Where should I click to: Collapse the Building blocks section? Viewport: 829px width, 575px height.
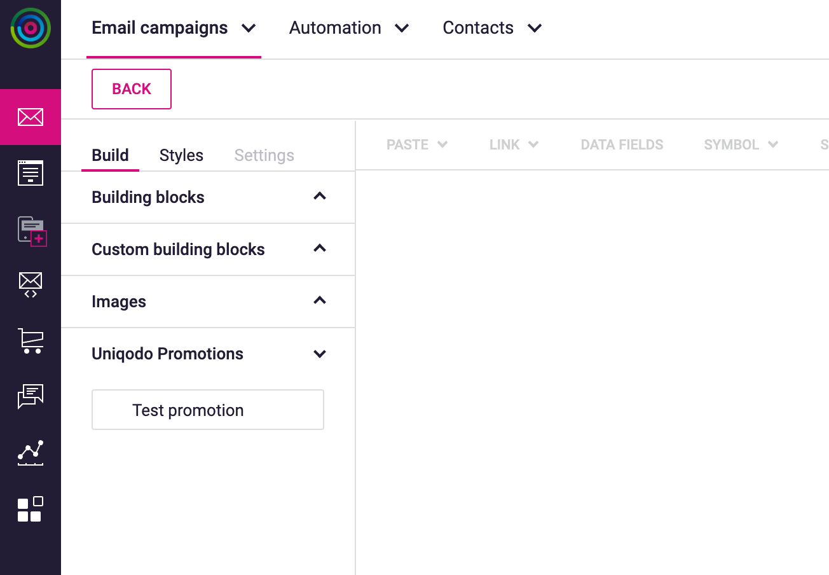[x=320, y=197]
